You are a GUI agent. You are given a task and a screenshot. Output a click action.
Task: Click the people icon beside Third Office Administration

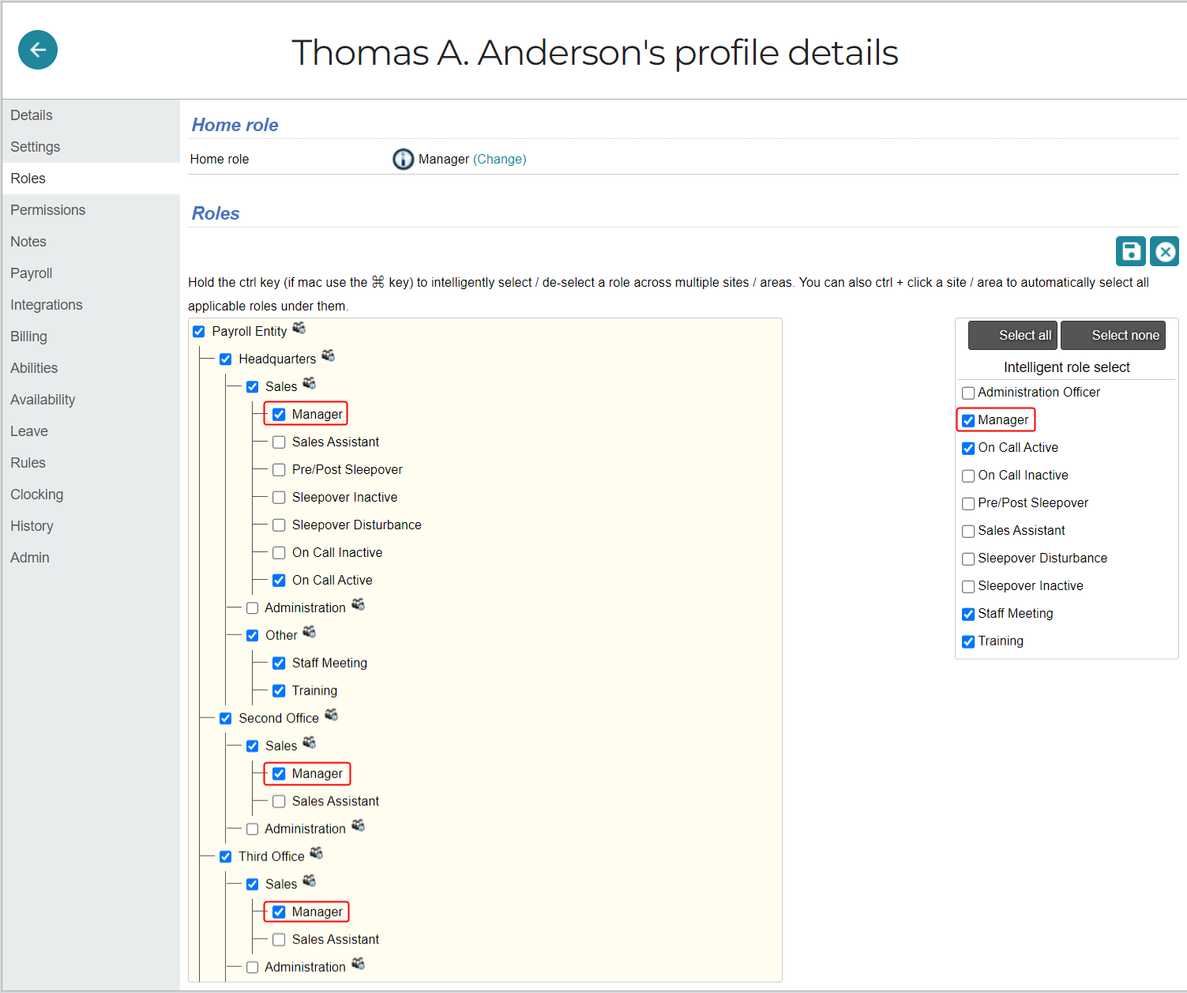pos(358,964)
